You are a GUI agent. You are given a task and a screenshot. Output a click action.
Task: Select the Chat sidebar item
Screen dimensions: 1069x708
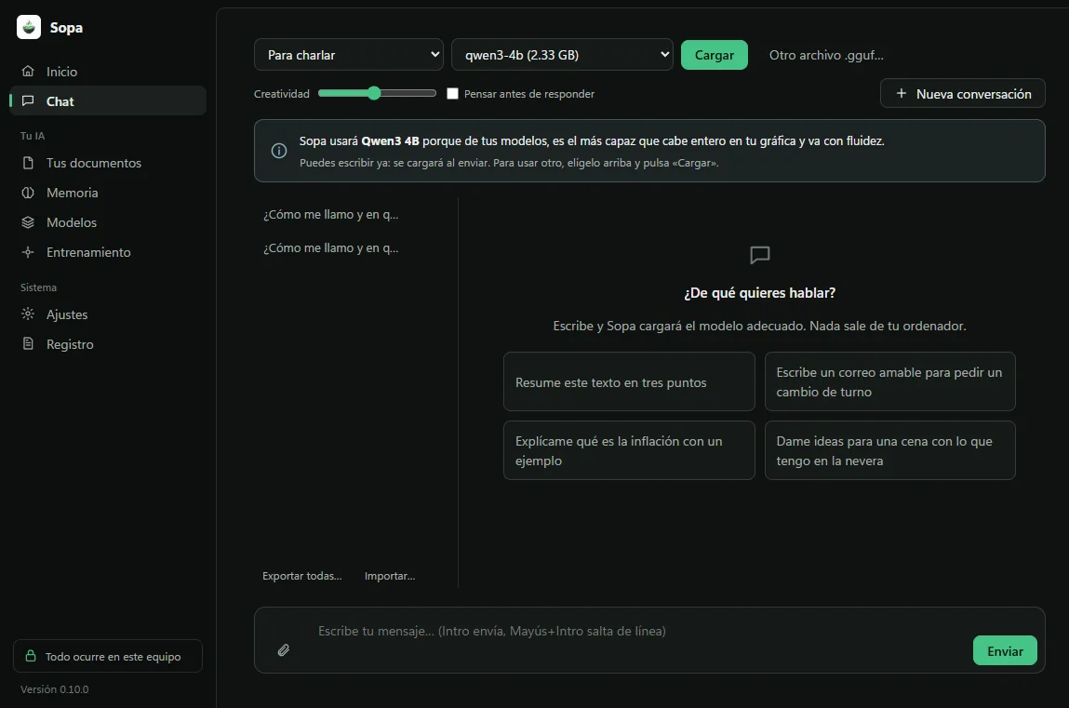[108, 100]
